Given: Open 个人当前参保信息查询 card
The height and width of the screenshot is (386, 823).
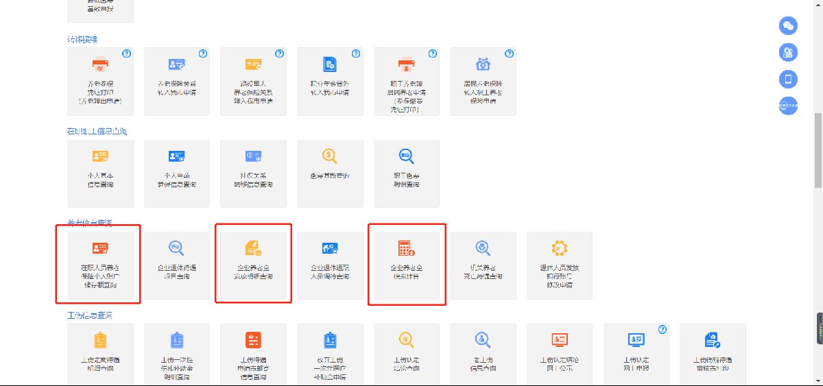Looking at the screenshot, I should [177, 173].
